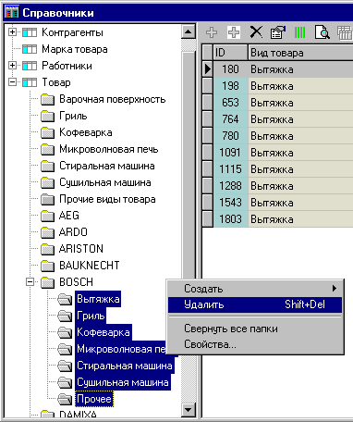Screen dimensions: 353x422
Task: Select the ARDO brand folder
Action: (x=73, y=232)
